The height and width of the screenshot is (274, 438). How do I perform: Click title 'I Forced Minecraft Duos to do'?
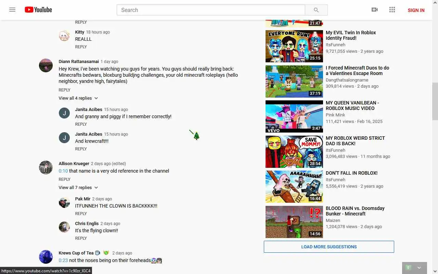point(358,71)
